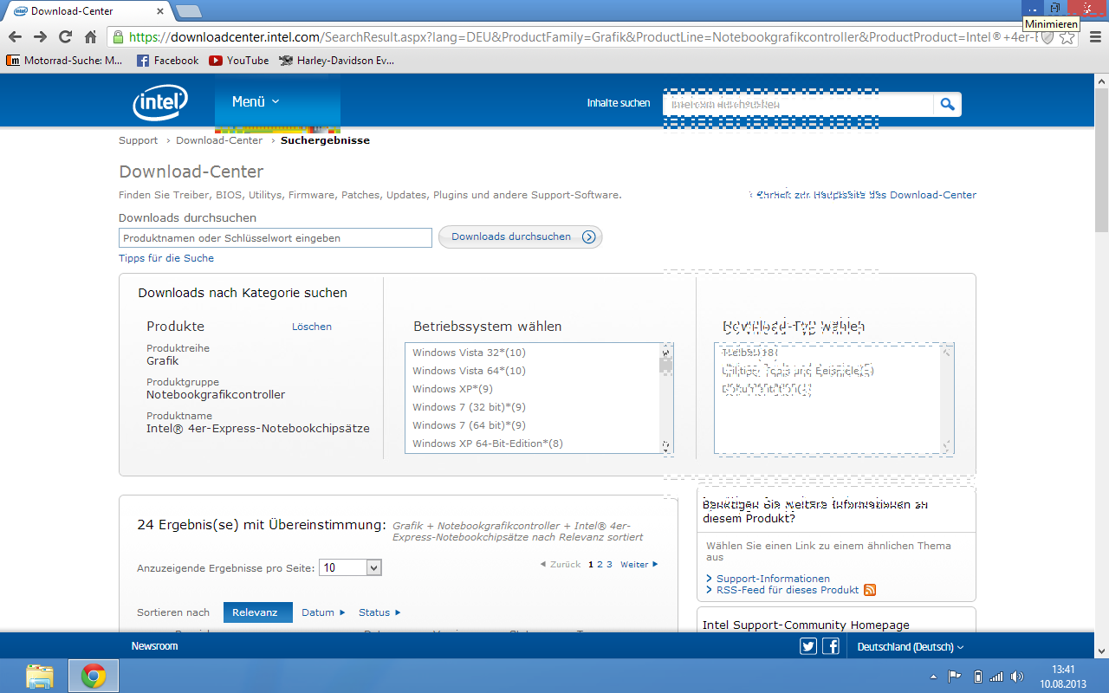Screen dimensions: 1109x693
Task: Open the results per page dropdown
Action: [350, 568]
